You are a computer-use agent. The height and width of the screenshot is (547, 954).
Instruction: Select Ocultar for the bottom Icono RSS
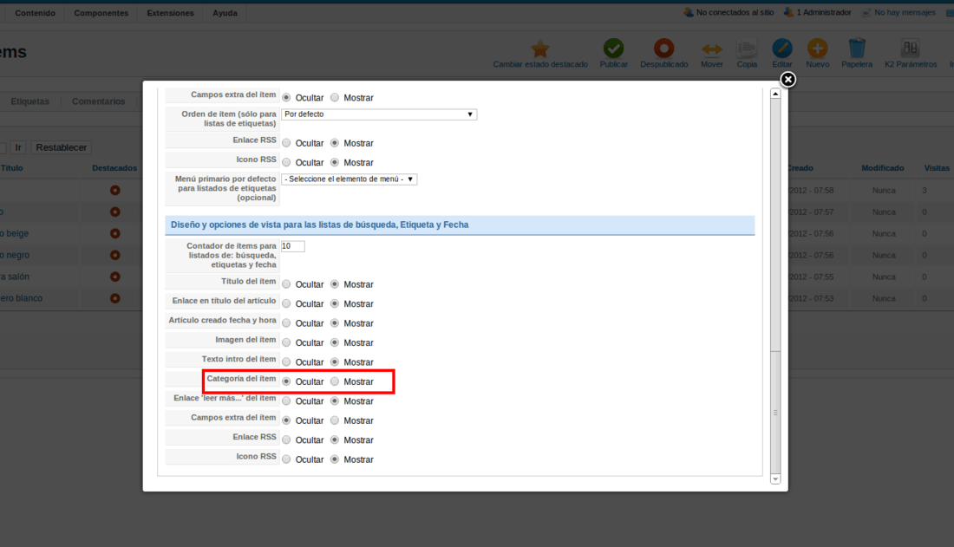[x=286, y=459]
